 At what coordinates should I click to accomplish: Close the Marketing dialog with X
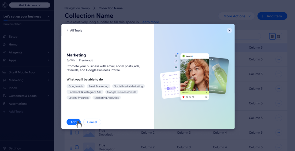click(x=229, y=30)
